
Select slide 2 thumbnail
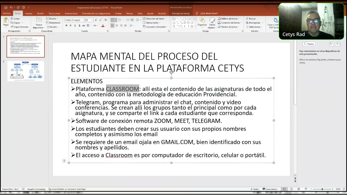pyautogui.click(x=26, y=71)
